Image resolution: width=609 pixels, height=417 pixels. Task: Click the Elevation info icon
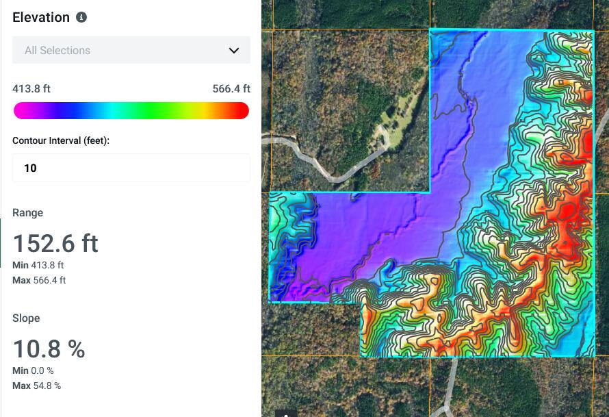point(81,17)
